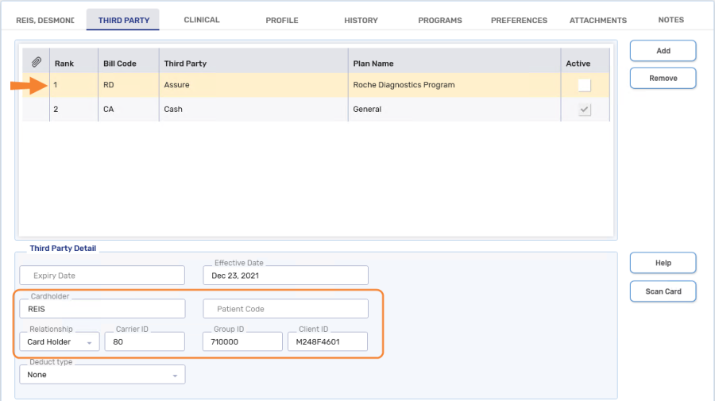Screen dimensions: 715x401
Task: Toggle Active checkbox for Cash row
Action: [x=584, y=110]
